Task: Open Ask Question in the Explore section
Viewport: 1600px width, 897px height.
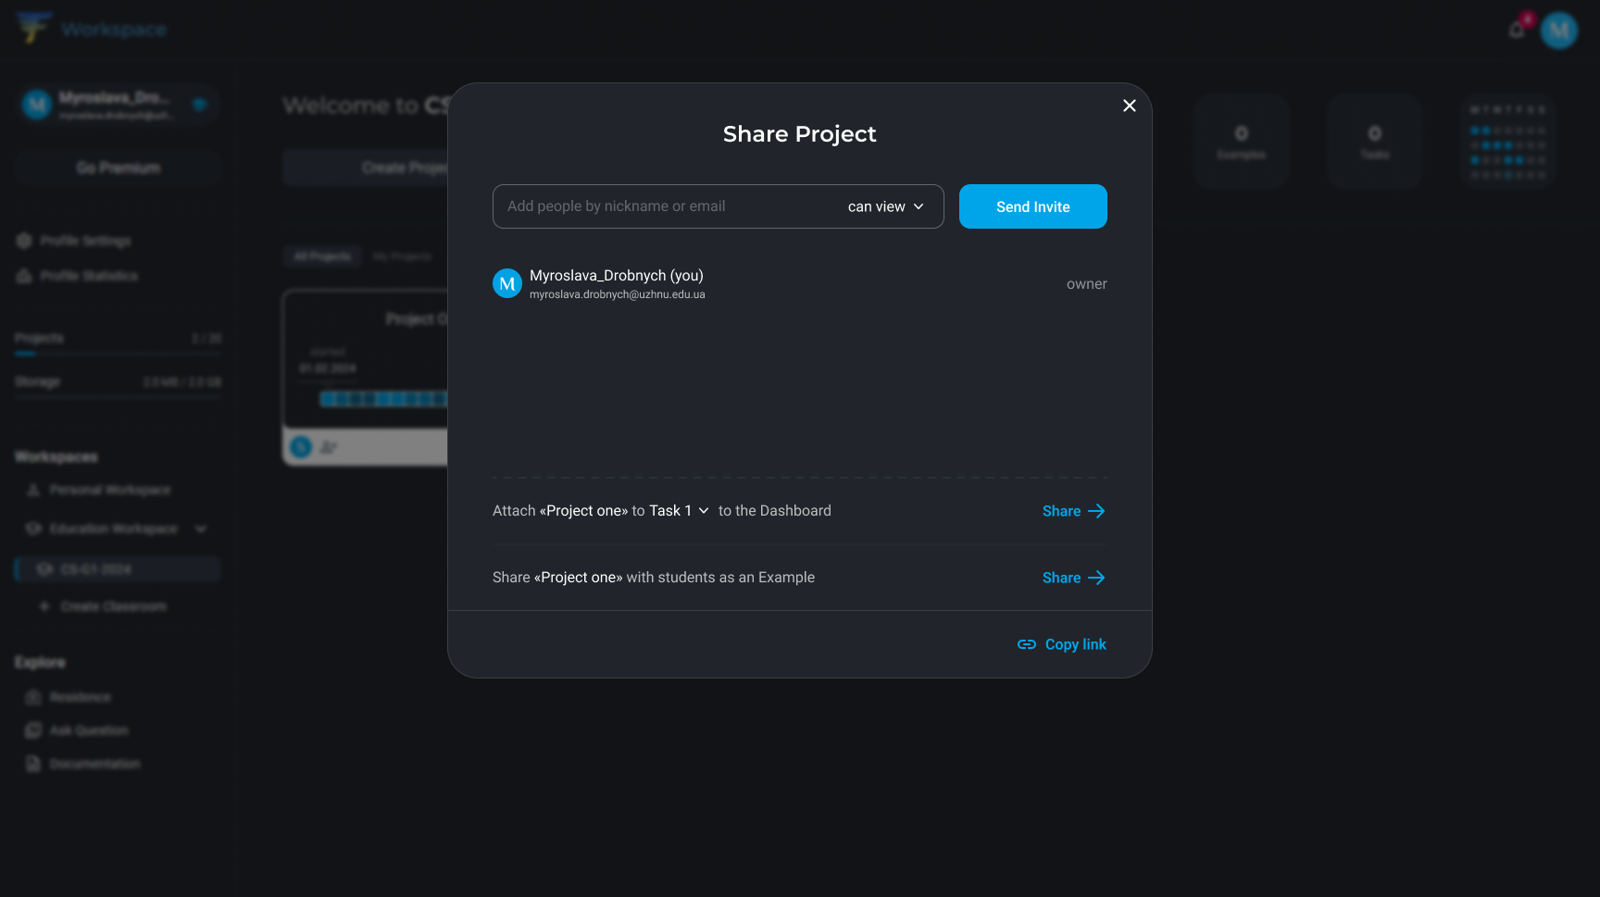Action: [x=90, y=730]
